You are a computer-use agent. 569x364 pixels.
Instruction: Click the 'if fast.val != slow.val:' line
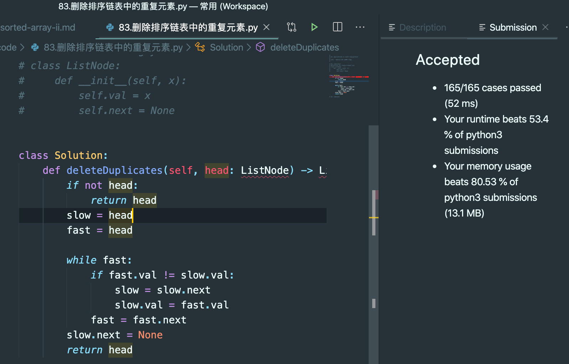(x=162, y=275)
